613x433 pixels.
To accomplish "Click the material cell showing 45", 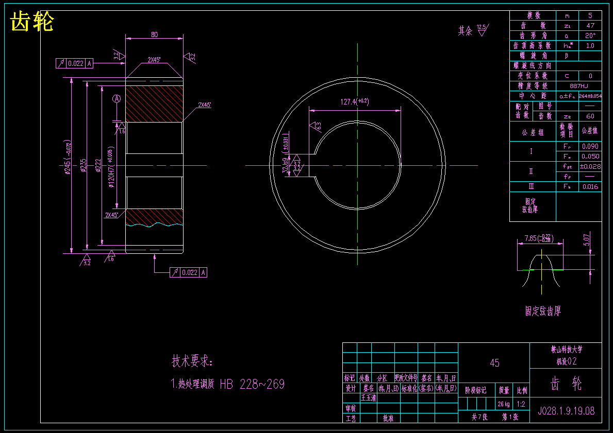I will click(494, 363).
